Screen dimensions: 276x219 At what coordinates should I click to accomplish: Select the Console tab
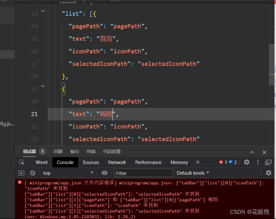(65, 162)
